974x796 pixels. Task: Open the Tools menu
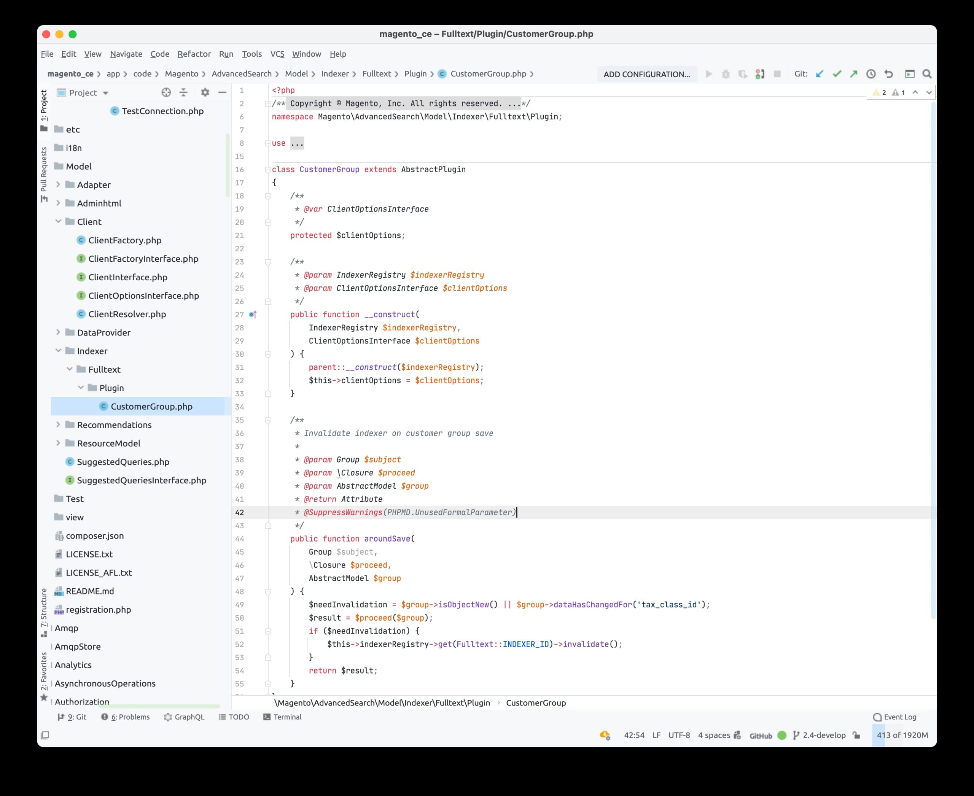[x=252, y=54]
